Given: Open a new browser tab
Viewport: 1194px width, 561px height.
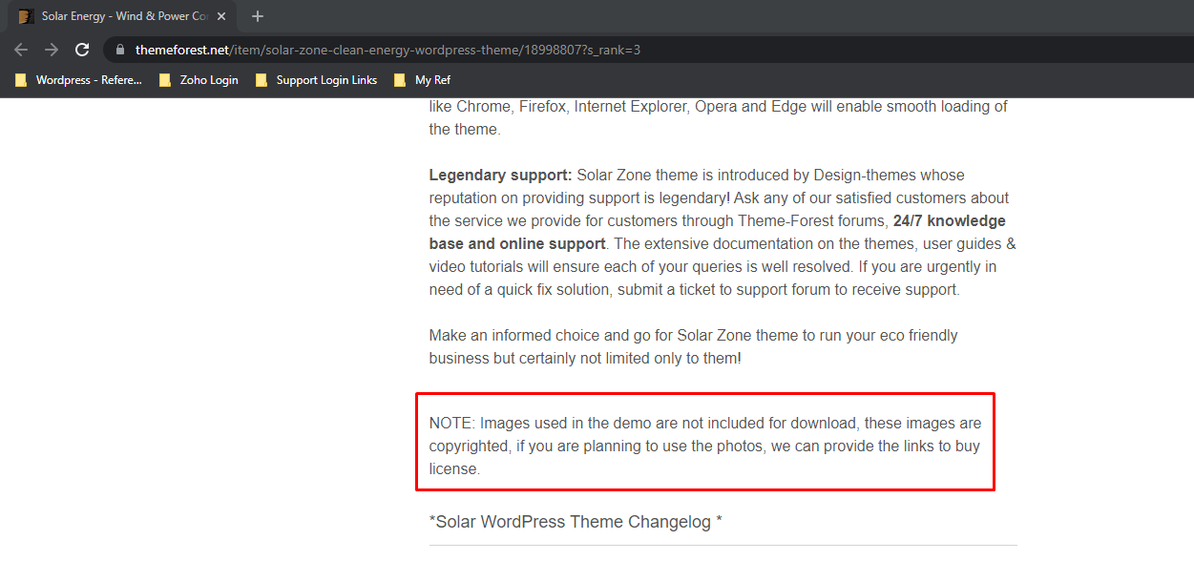Looking at the screenshot, I should point(257,16).
